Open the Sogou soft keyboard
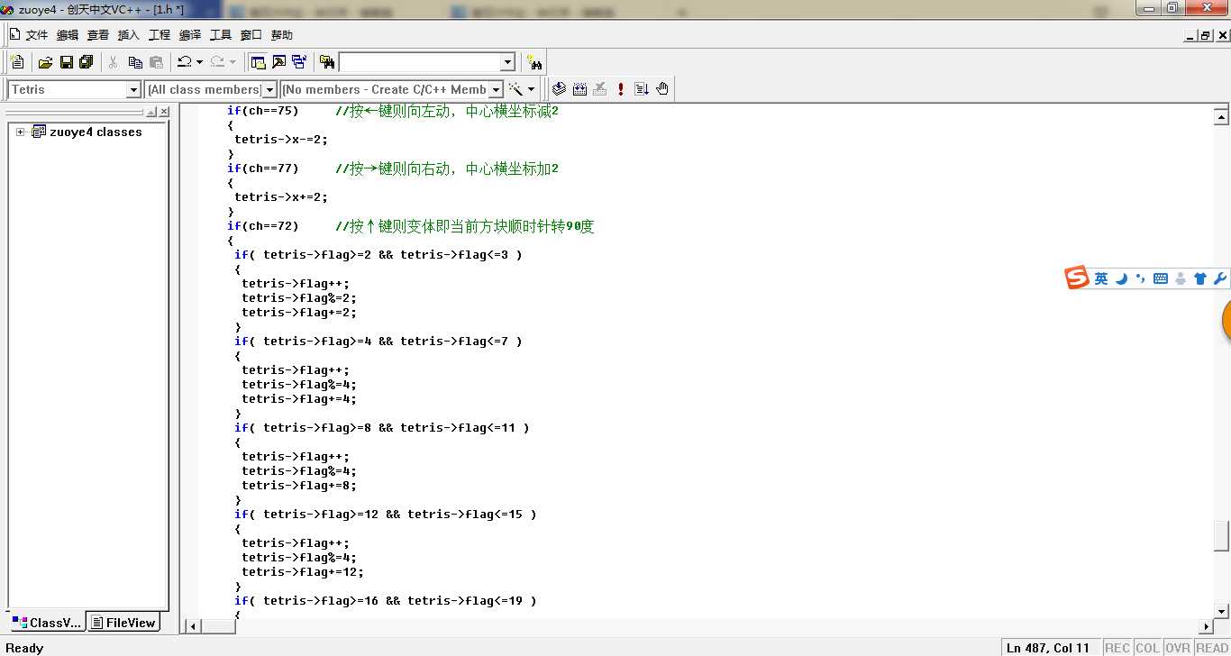The width and height of the screenshot is (1231, 656). point(1161,279)
